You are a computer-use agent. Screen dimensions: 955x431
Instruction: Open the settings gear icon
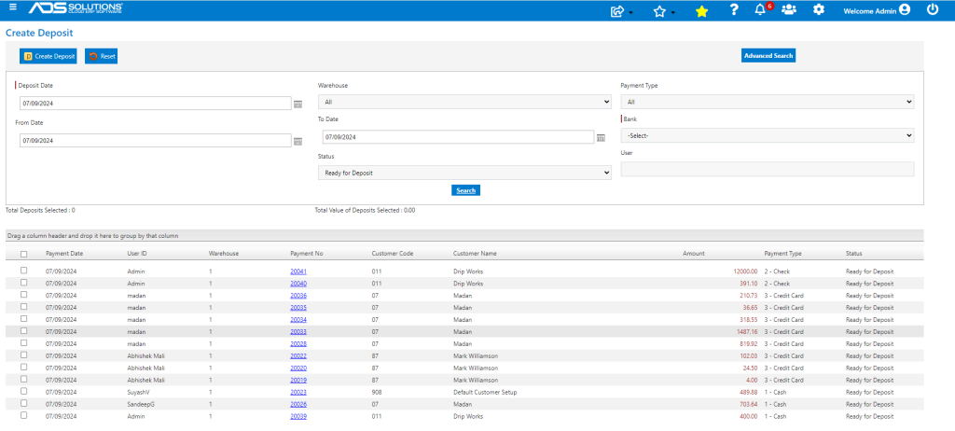(819, 9)
